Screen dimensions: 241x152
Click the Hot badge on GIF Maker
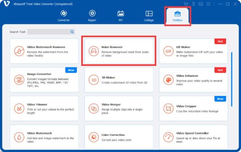[x=220, y=41]
